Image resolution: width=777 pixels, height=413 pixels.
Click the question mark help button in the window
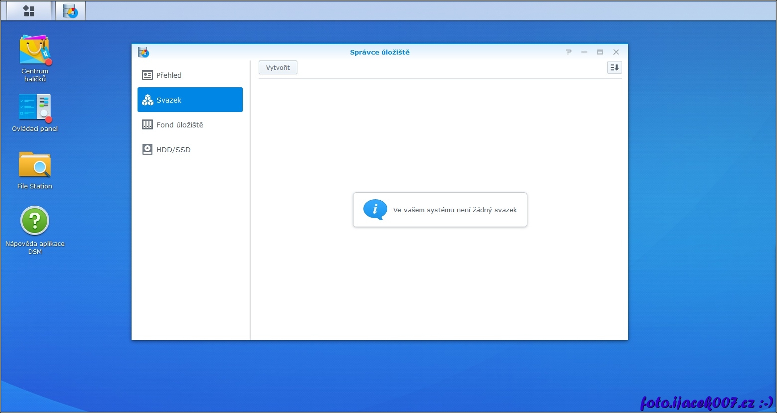point(568,52)
